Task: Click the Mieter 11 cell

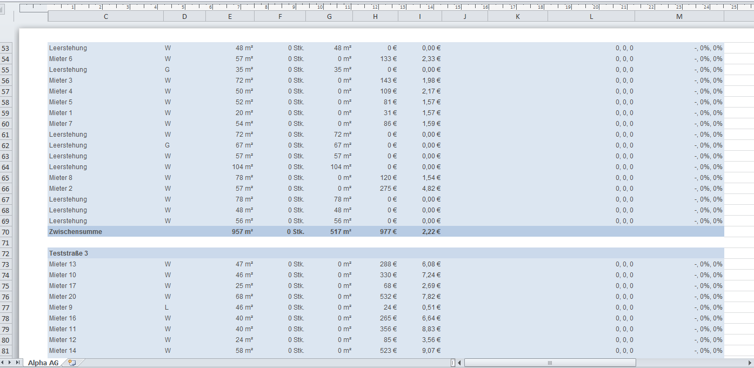Action: pyautogui.click(x=106, y=329)
